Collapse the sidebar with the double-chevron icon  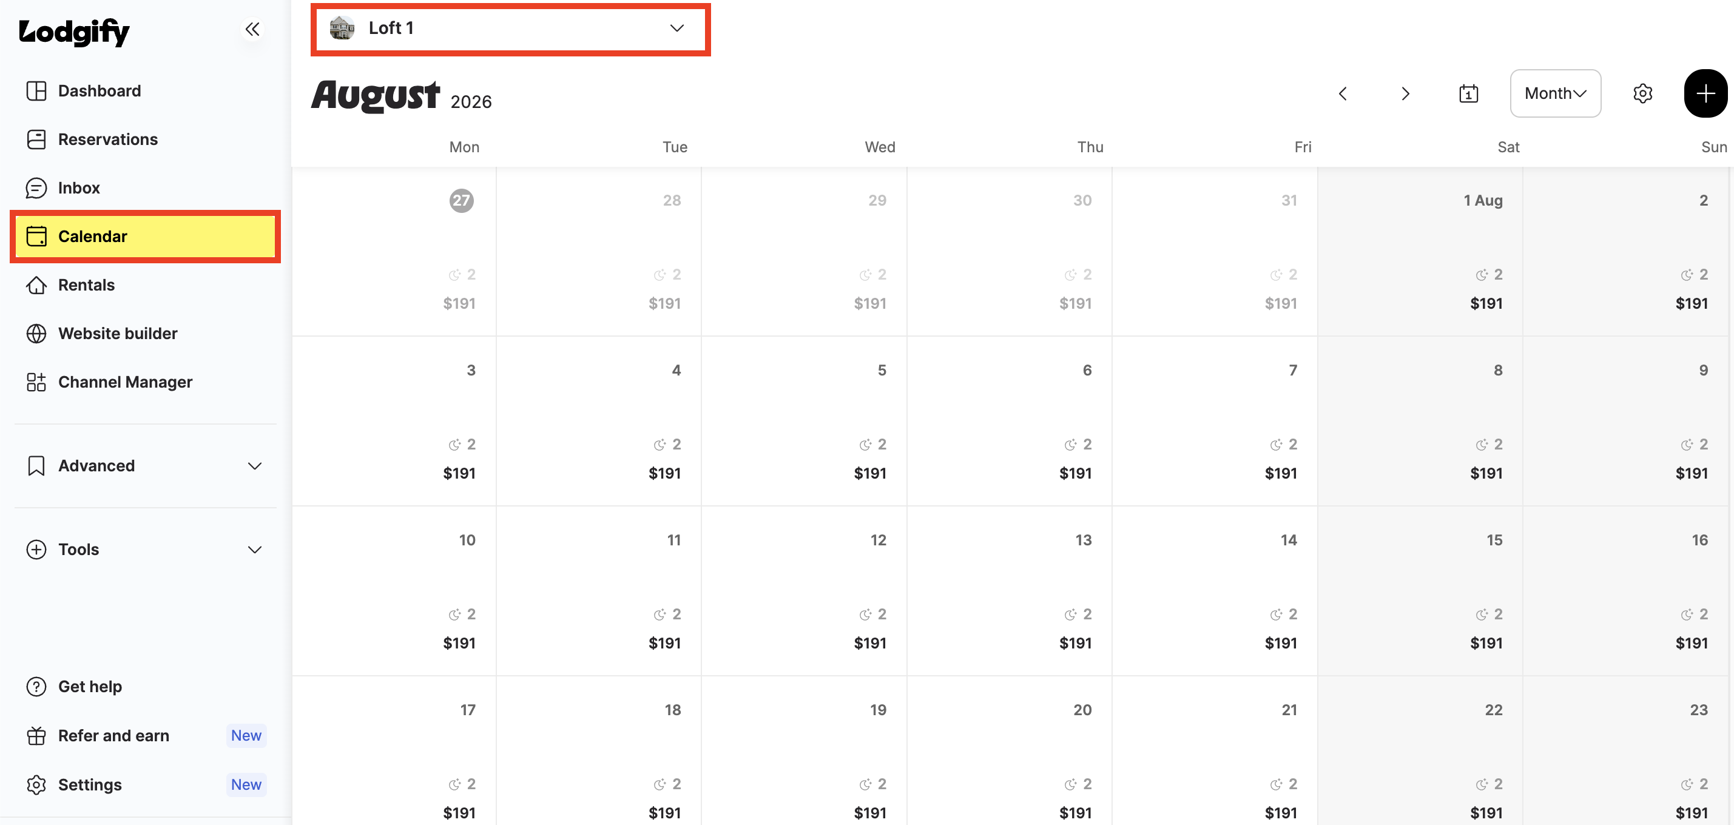click(252, 29)
